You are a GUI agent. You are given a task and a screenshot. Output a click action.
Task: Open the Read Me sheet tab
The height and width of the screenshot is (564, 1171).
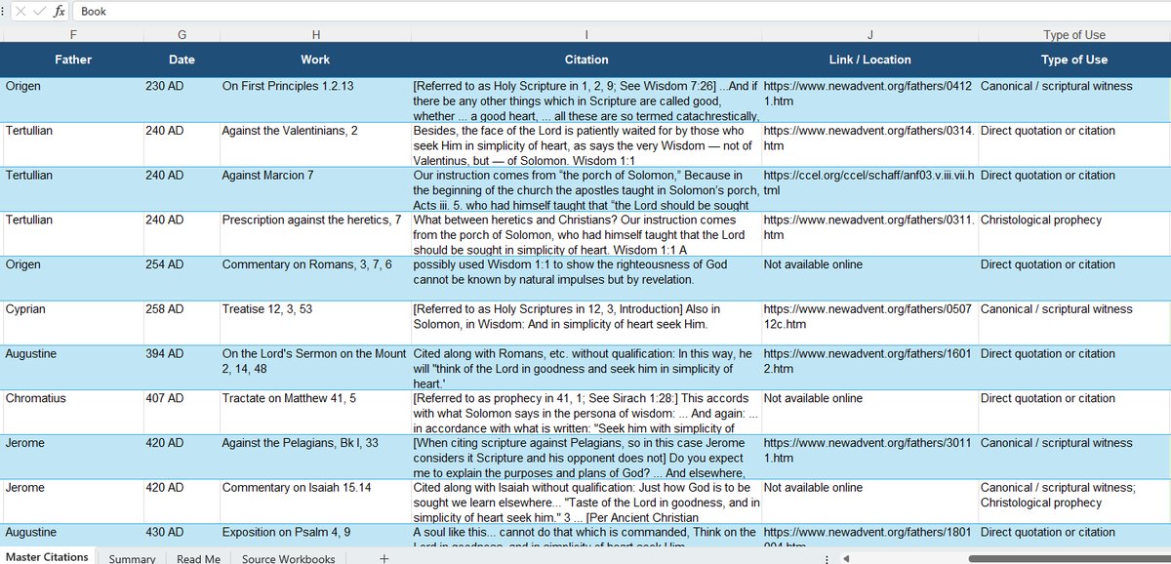pos(199,559)
